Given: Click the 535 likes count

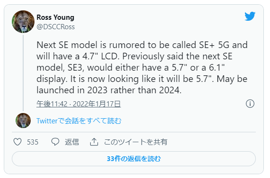Looking at the screenshot, I should 33,142.
